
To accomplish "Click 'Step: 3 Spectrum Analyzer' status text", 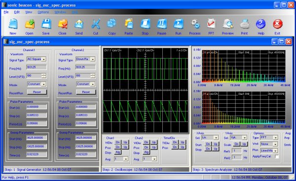I will pos(212,170).
